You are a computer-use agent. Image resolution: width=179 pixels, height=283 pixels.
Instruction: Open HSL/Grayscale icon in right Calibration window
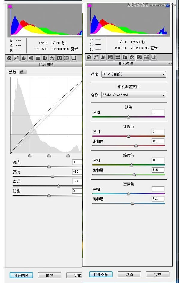point(110,57)
